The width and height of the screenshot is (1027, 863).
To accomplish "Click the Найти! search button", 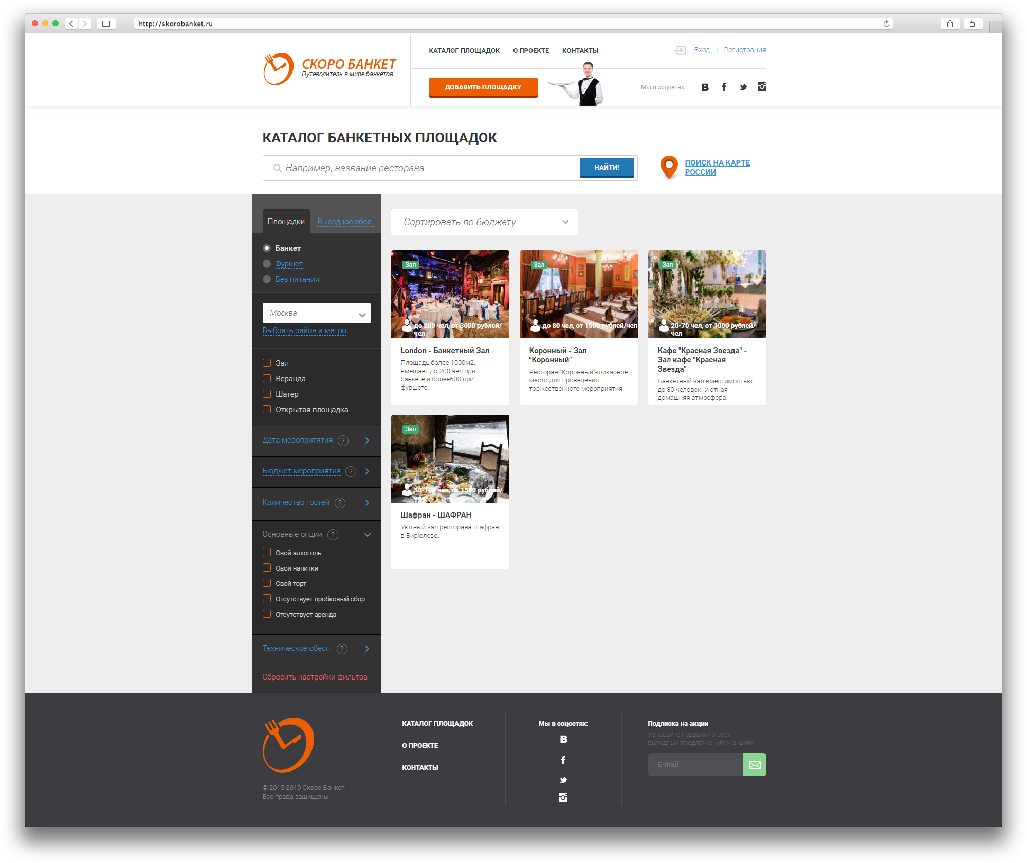I will tap(607, 168).
